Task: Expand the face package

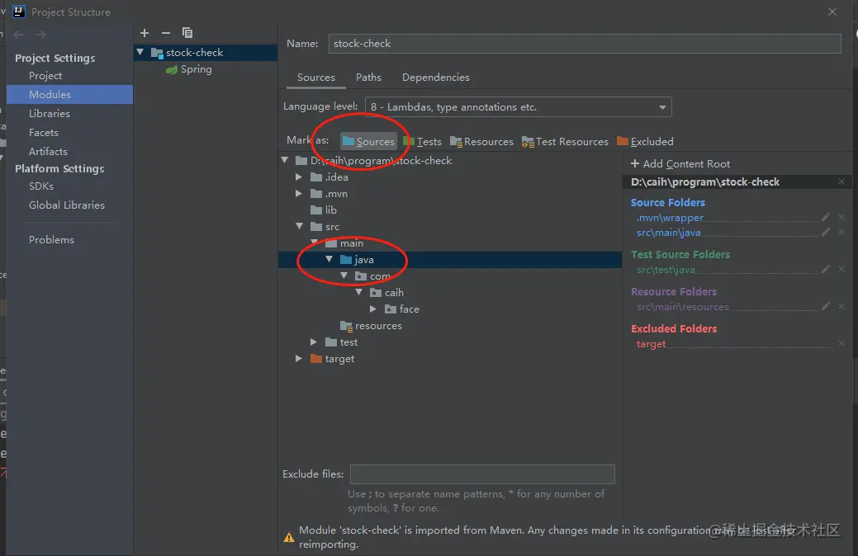Action: tap(373, 309)
